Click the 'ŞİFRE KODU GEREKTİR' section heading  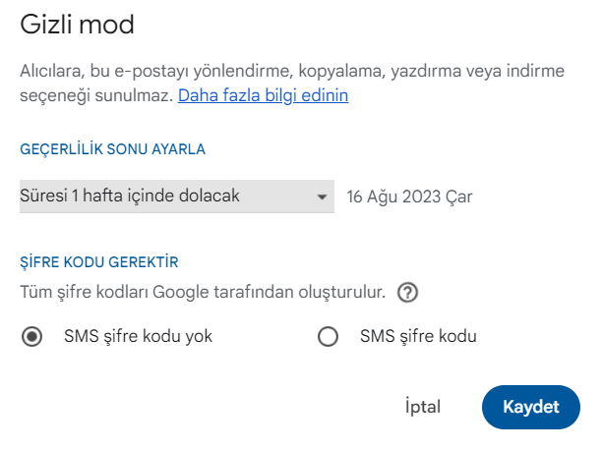click(99, 262)
